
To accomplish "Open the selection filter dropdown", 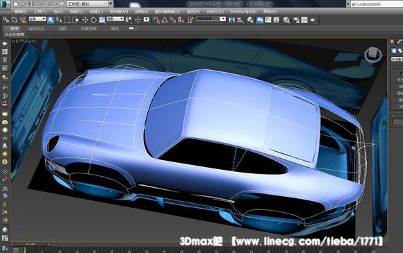I will pos(38,19).
